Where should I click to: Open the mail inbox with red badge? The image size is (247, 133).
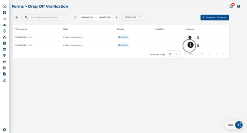(232, 6)
